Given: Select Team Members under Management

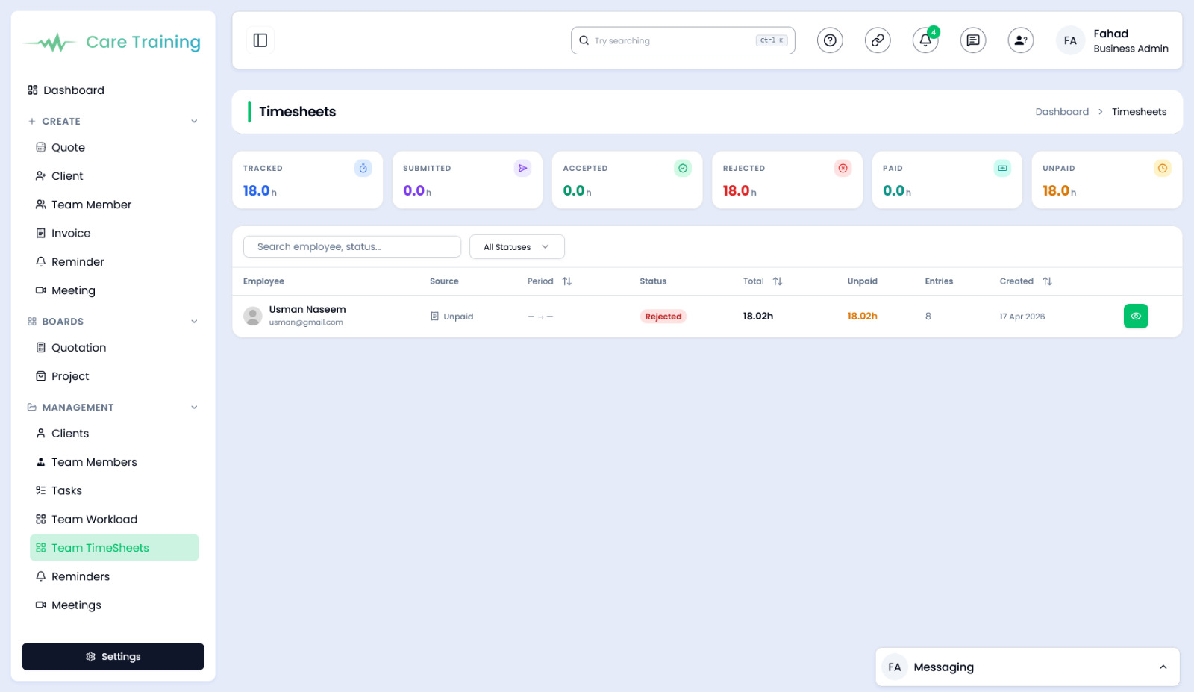Looking at the screenshot, I should [x=94, y=461].
